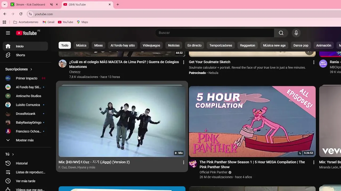Open the Chetezz channel name link
Image resolution: width=341 pixels, height=191 pixels.
75,72
